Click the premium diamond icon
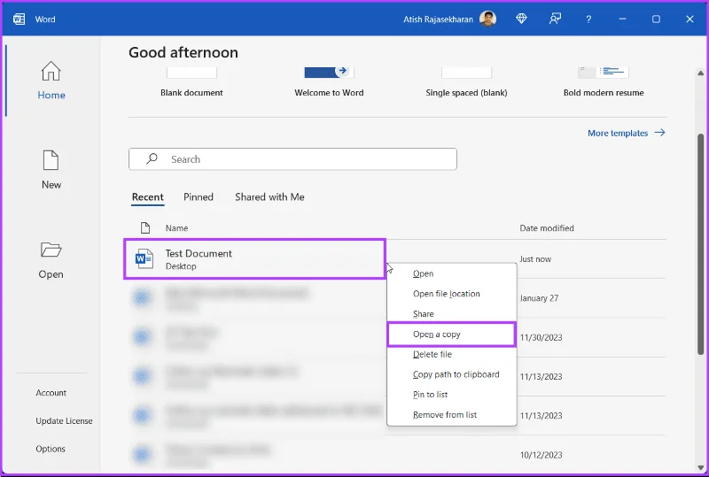 coord(521,19)
